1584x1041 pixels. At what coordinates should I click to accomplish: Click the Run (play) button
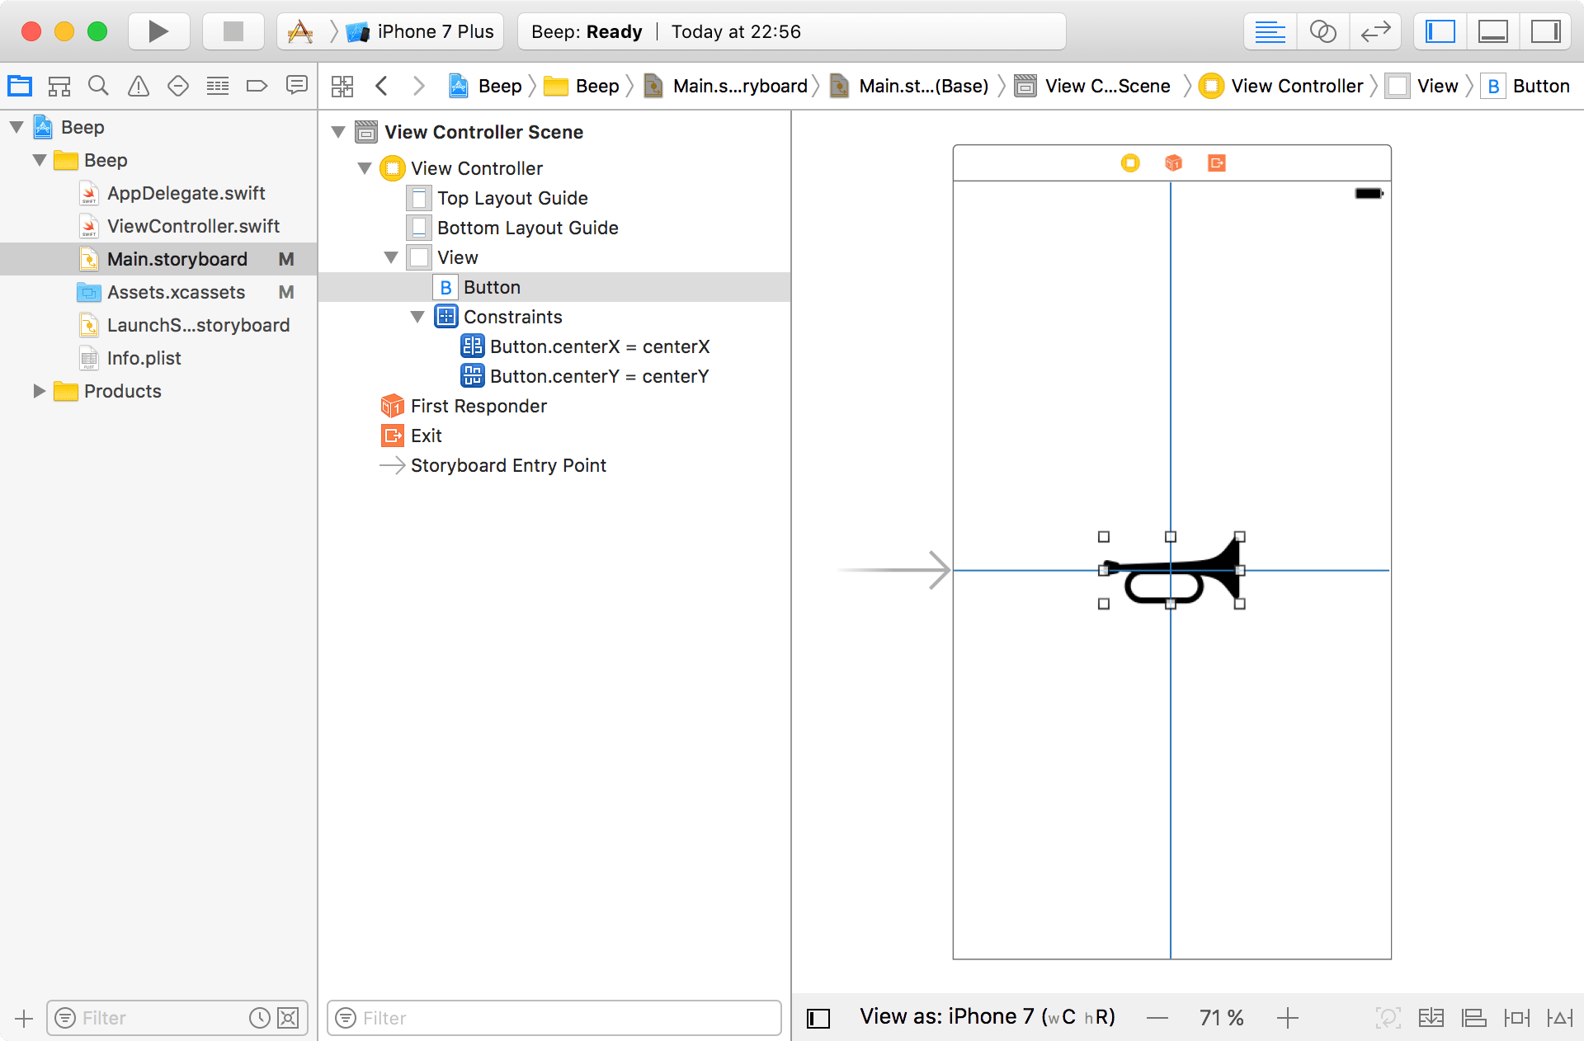point(158,31)
